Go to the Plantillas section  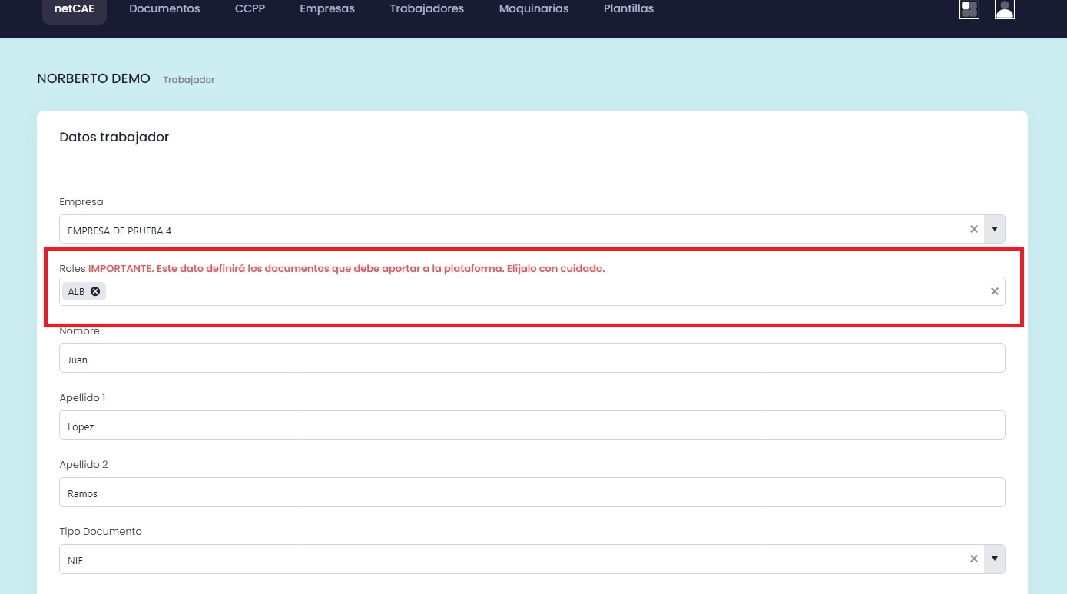628,9
